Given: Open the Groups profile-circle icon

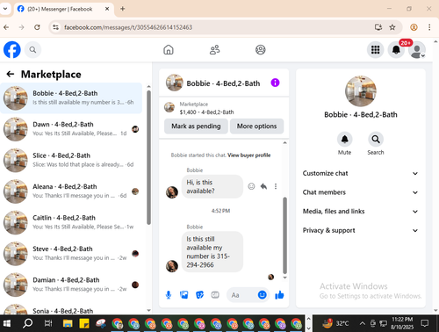Looking at the screenshot, I should (261, 50).
